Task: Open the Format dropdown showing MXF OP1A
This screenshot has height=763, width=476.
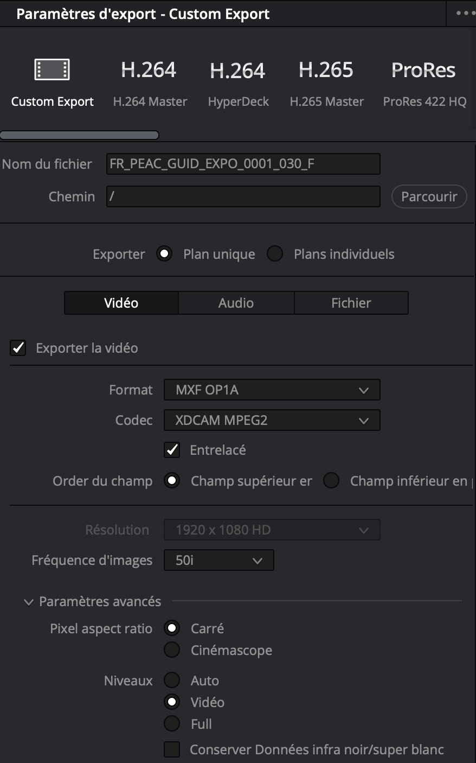Action: click(272, 390)
